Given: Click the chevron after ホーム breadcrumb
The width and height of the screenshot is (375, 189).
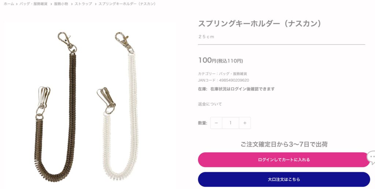Looking at the screenshot, I should click(x=17, y=4).
